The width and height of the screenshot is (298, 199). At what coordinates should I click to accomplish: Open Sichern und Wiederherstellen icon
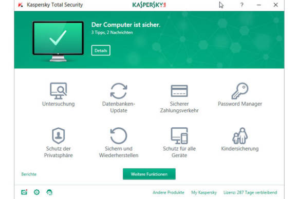pyautogui.click(x=119, y=135)
